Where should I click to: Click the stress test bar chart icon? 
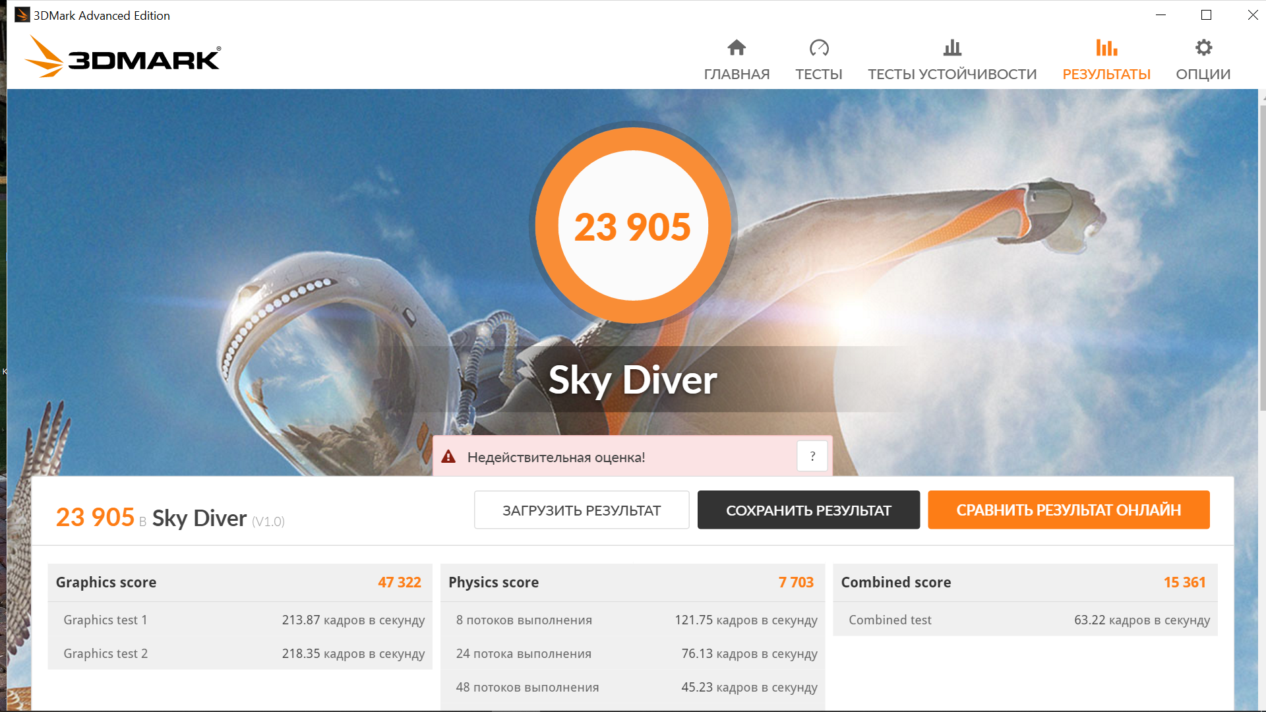pyautogui.click(x=951, y=47)
